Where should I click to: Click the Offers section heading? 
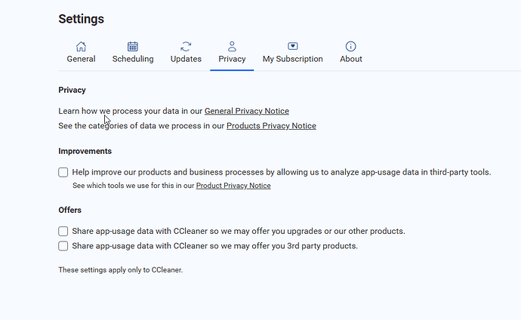click(x=69, y=210)
